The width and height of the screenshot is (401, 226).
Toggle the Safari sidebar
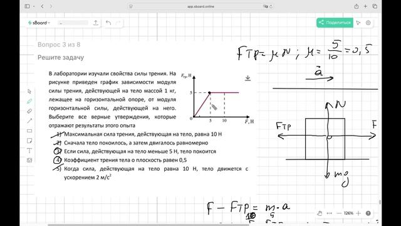point(28,6)
